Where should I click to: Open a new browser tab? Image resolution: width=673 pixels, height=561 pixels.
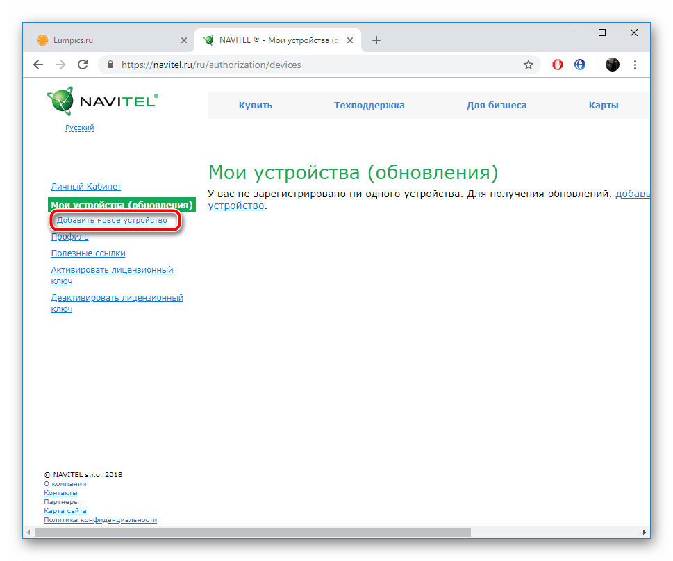click(x=376, y=40)
